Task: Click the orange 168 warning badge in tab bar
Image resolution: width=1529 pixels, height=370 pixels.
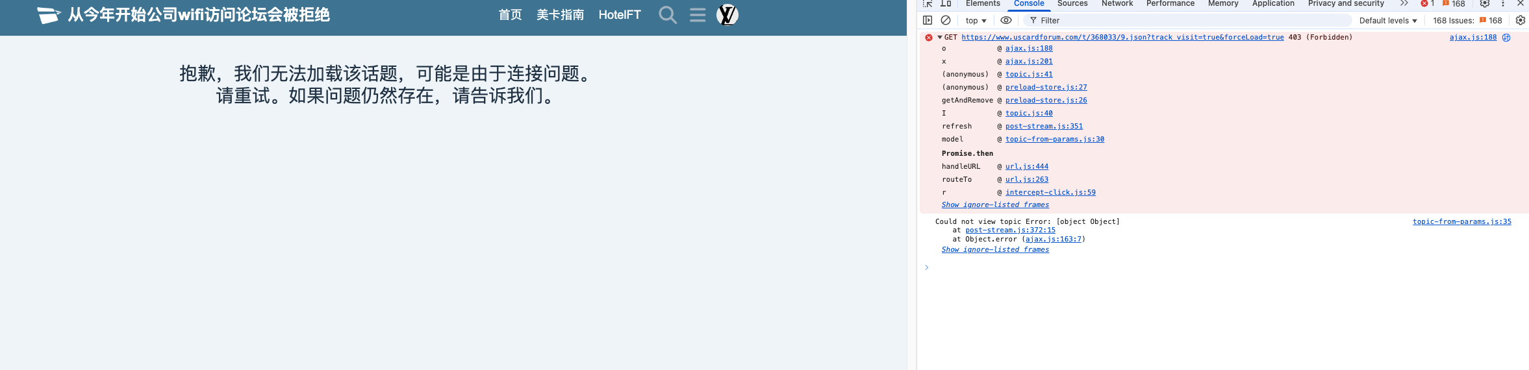Action: click(x=1454, y=3)
